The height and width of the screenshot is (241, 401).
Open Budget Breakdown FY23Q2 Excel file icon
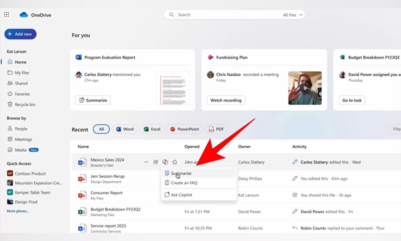[x=82, y=212]
